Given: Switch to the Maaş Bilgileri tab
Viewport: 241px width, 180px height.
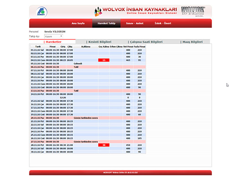Looking at the screenshot, I should click(191, 42).
